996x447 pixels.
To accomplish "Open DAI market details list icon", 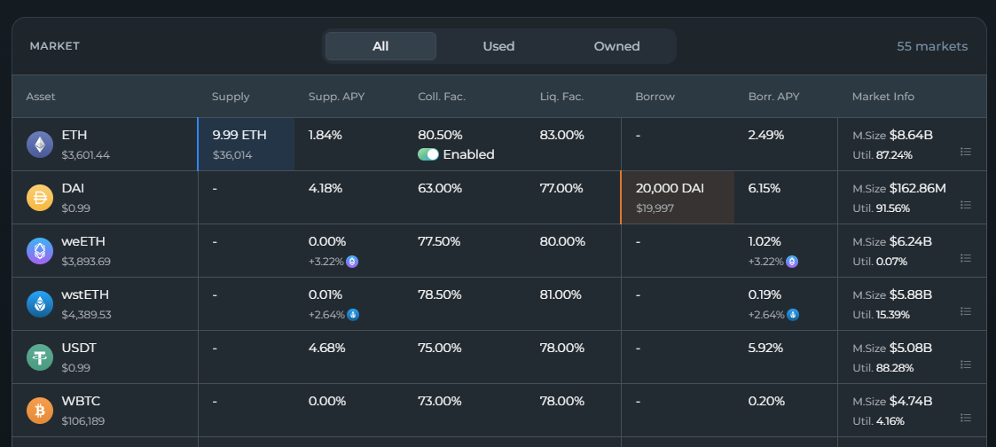I will pyautogui.click(x=966, y=205).
